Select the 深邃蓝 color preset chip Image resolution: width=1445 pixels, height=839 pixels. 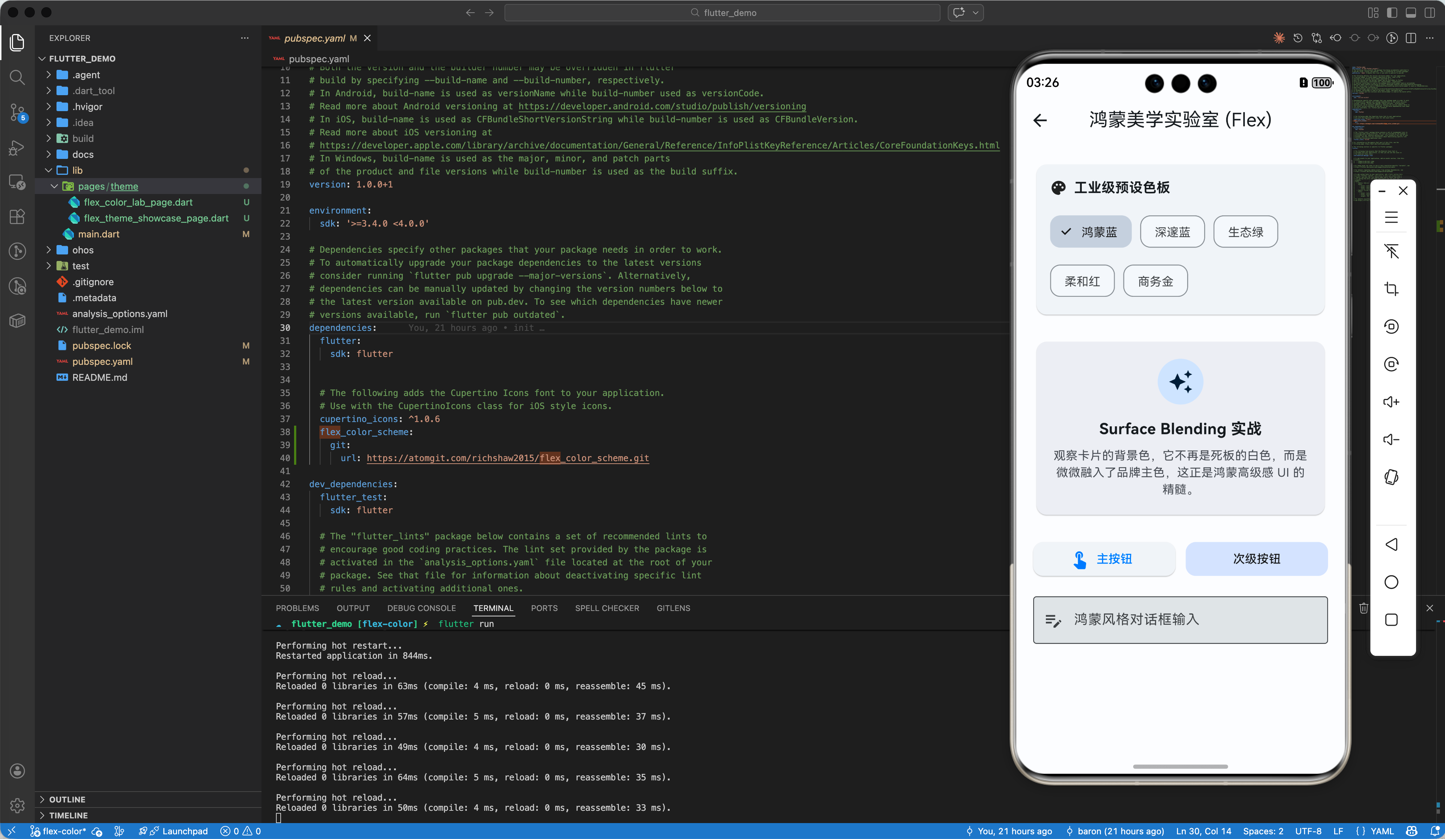(x=1172, y=232)
